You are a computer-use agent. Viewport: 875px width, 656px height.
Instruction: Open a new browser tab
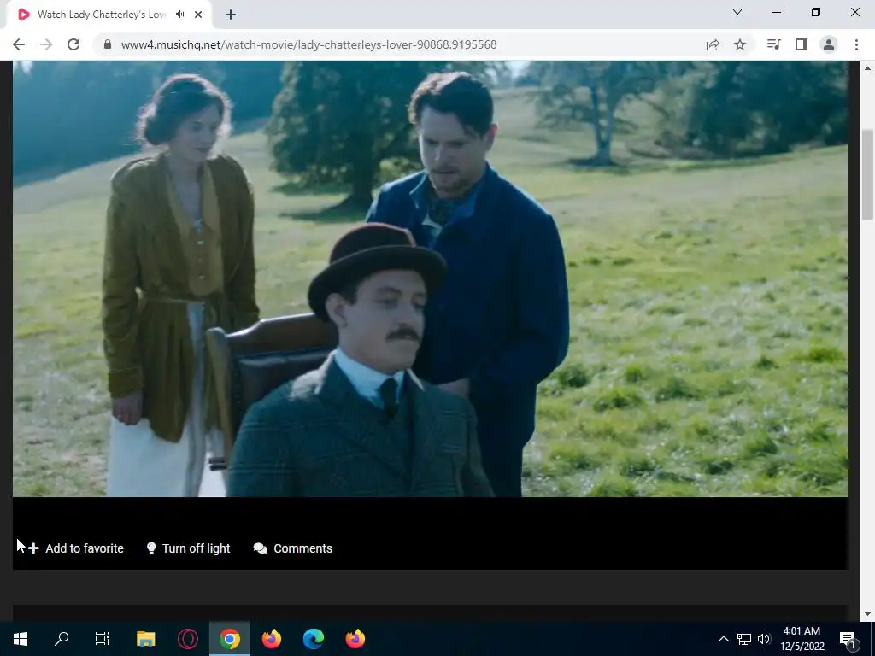[x=231, y=15]
